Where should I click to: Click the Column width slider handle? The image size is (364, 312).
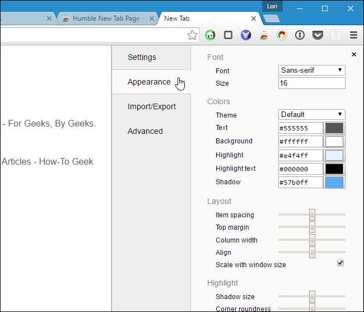312,240
